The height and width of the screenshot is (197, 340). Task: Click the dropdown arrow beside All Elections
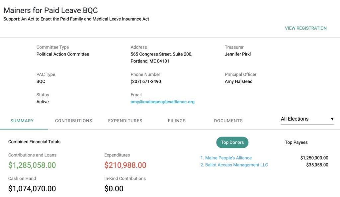(x=332, y=119)
